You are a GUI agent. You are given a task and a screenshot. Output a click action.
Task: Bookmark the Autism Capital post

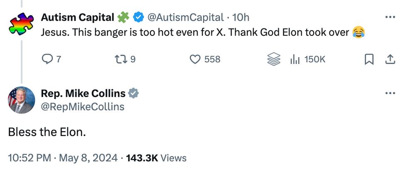(x=368, y=59)
